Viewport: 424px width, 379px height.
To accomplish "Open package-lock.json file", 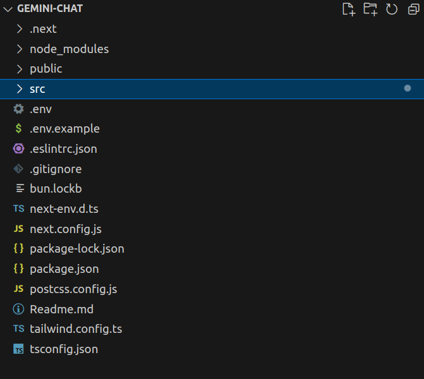I will [x=77, y=249].
